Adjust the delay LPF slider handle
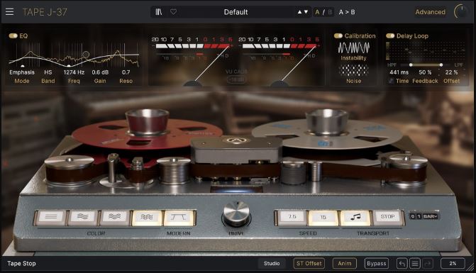This screenshot has height=273, width=476. click(441, 65)
